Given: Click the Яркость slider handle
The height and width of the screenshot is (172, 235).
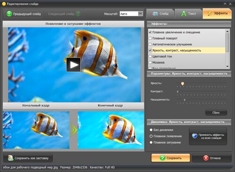Looking at the screenshot, I should pos(182,84).
